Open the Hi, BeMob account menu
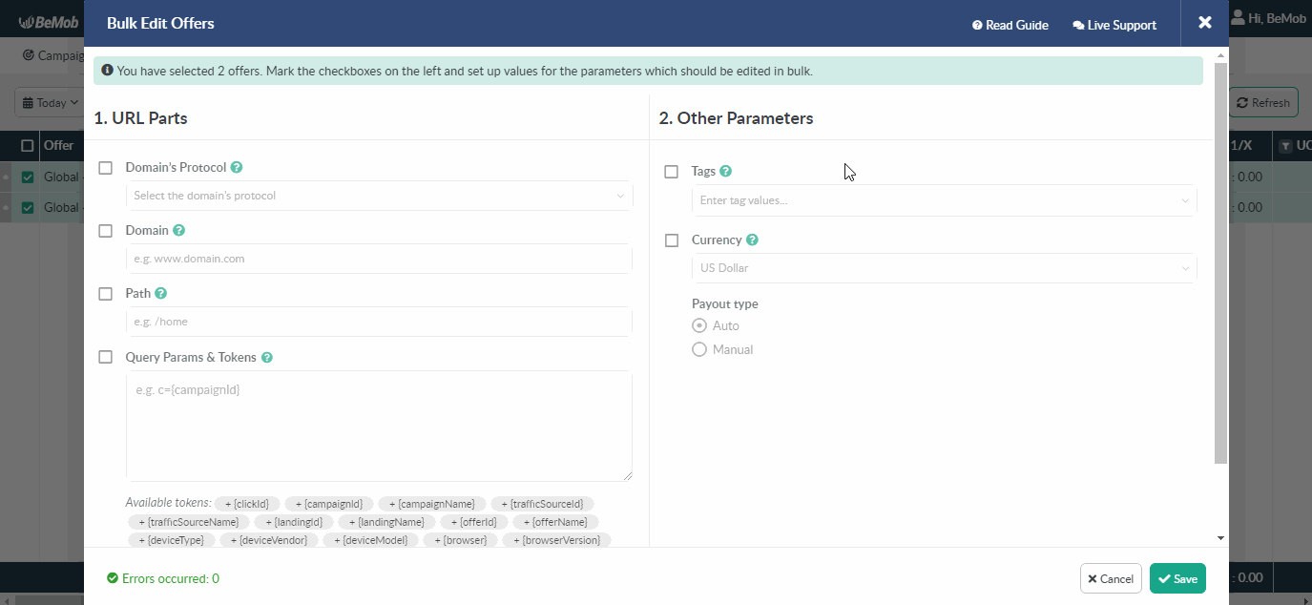The image size is (1312, 605). click(1269, 16)
